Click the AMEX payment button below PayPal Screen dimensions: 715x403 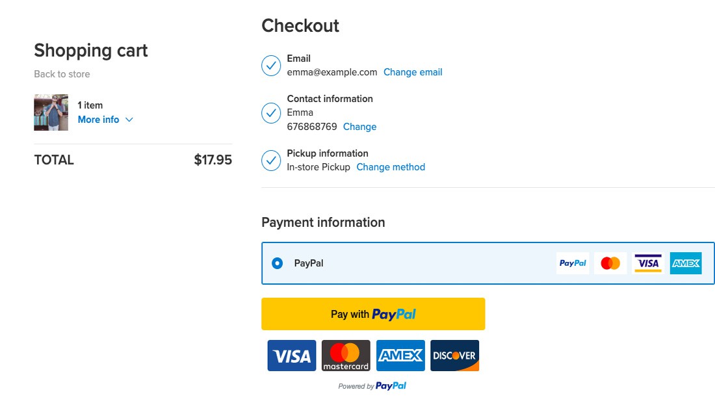[400, 356]
